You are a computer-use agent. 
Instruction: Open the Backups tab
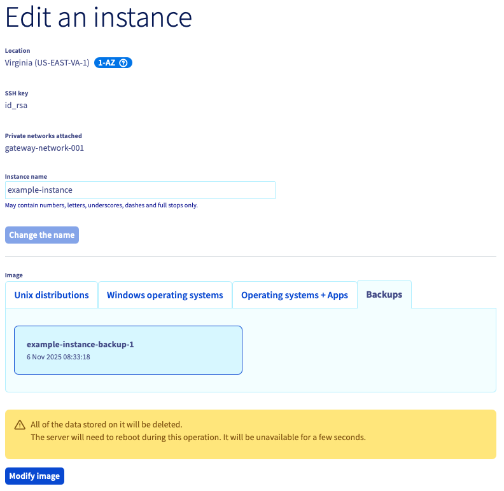[x=384, y=294]
